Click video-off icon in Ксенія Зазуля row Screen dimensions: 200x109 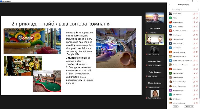coord(197,69)
